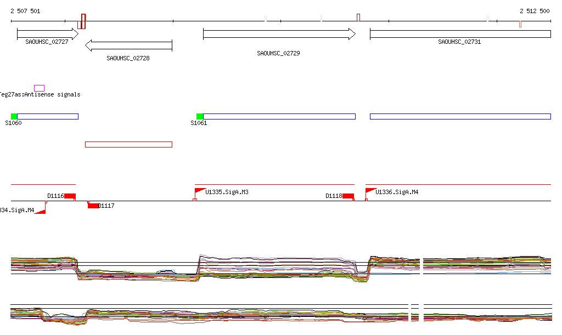Click the D1118 label
The height and width of the screenshot is (335, 562).
click(334, 196)
